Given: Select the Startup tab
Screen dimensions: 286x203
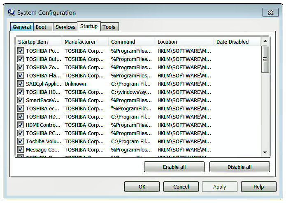Looking at the screenshot, I should pos(89,26).
